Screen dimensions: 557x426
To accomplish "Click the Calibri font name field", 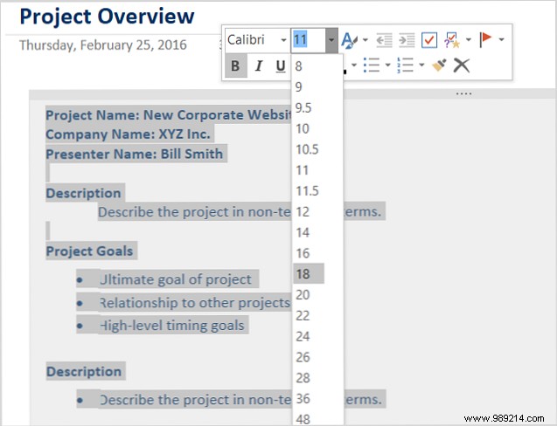I will pyautogui.click(x=252, y=40).
